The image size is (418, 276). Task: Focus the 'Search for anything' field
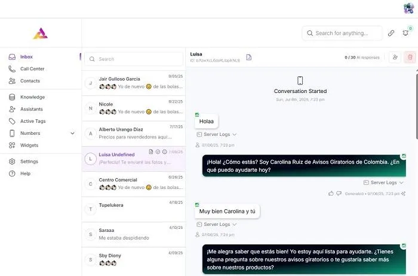click(x=342, y=33)
